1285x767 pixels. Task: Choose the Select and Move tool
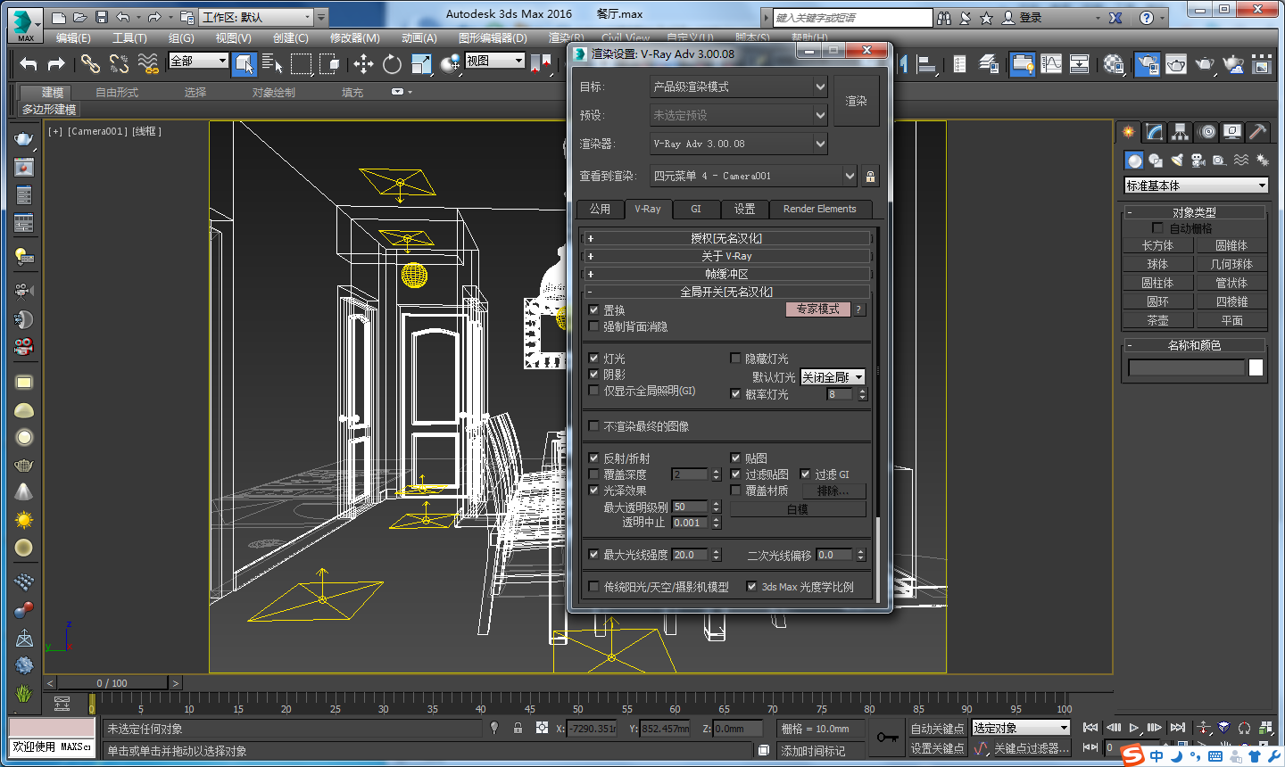tap(363, 63)
